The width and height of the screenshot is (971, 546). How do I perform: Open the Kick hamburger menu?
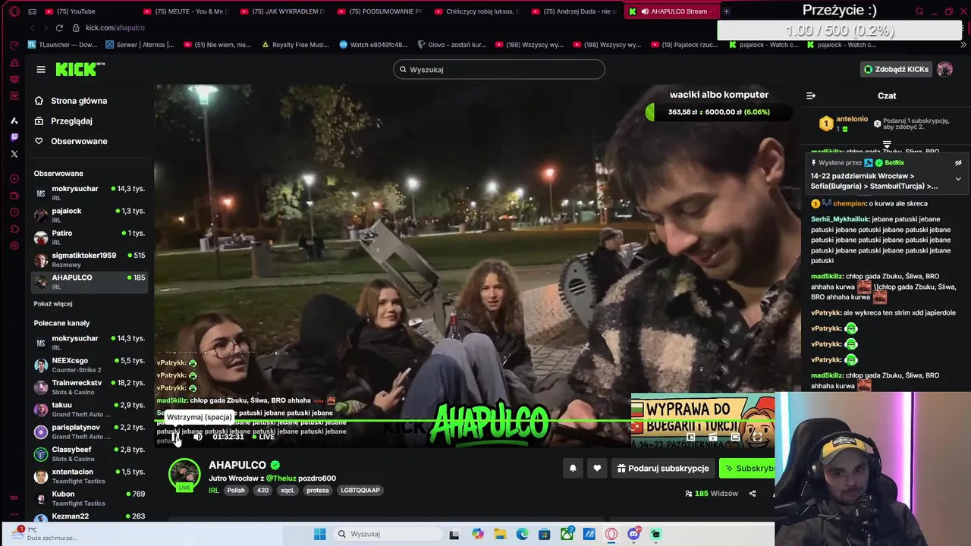41,70
